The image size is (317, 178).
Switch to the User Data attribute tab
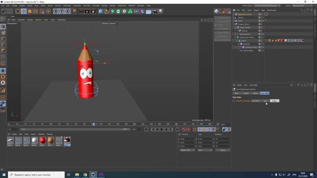click(264, 93)
